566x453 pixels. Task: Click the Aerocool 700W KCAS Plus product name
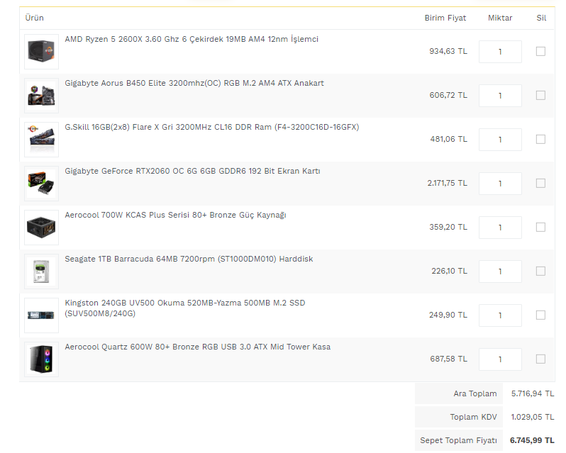pyautogui.click(x=175, y=216)
